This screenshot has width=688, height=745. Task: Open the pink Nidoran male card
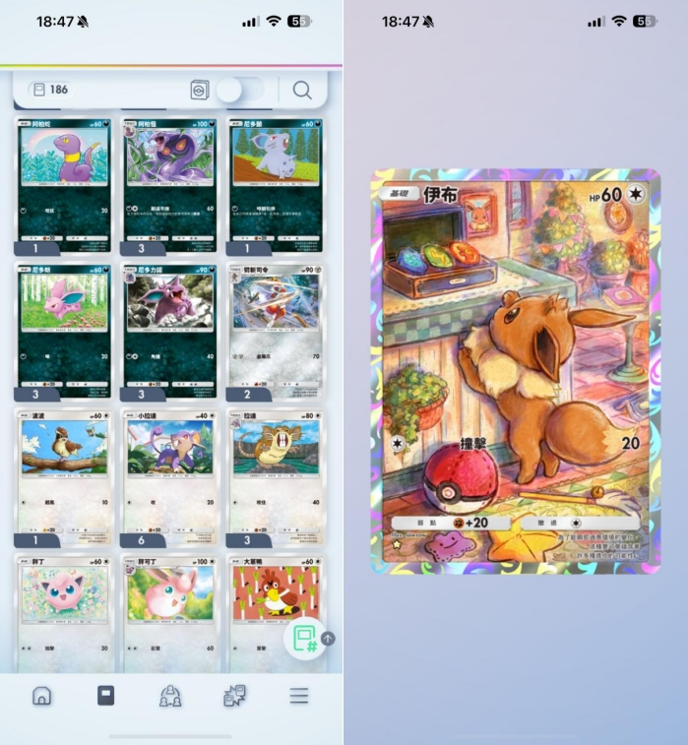click(64, 332)
